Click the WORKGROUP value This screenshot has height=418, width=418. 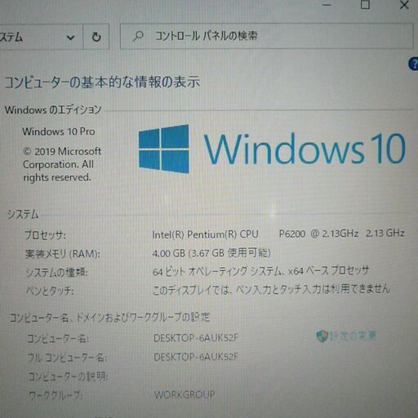click(185, 394)
